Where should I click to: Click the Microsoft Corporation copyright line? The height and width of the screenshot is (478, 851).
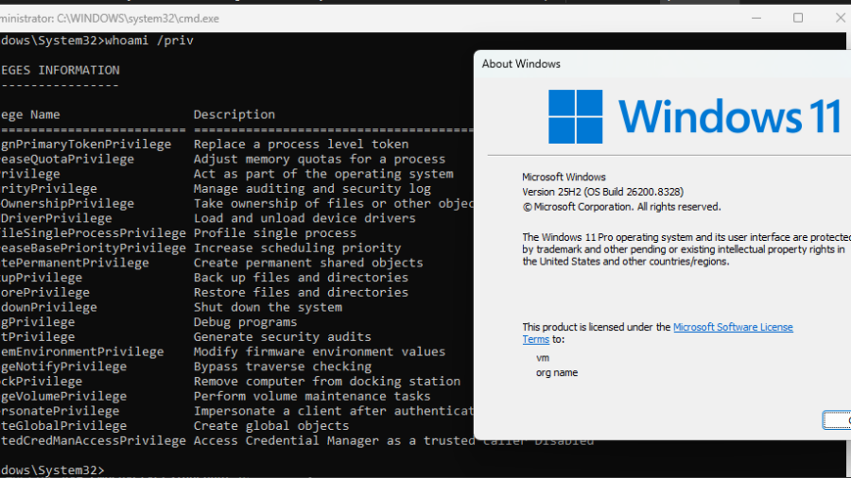[621, 207]
